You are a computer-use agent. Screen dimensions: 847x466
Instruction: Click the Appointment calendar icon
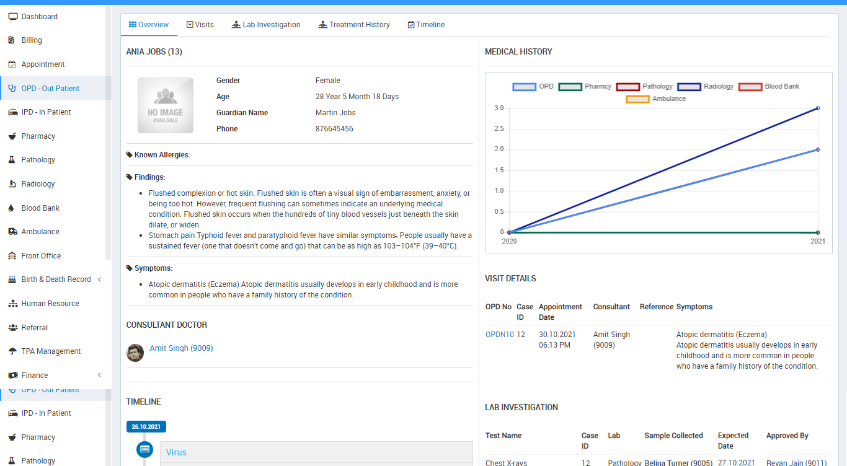pos(12,64)
